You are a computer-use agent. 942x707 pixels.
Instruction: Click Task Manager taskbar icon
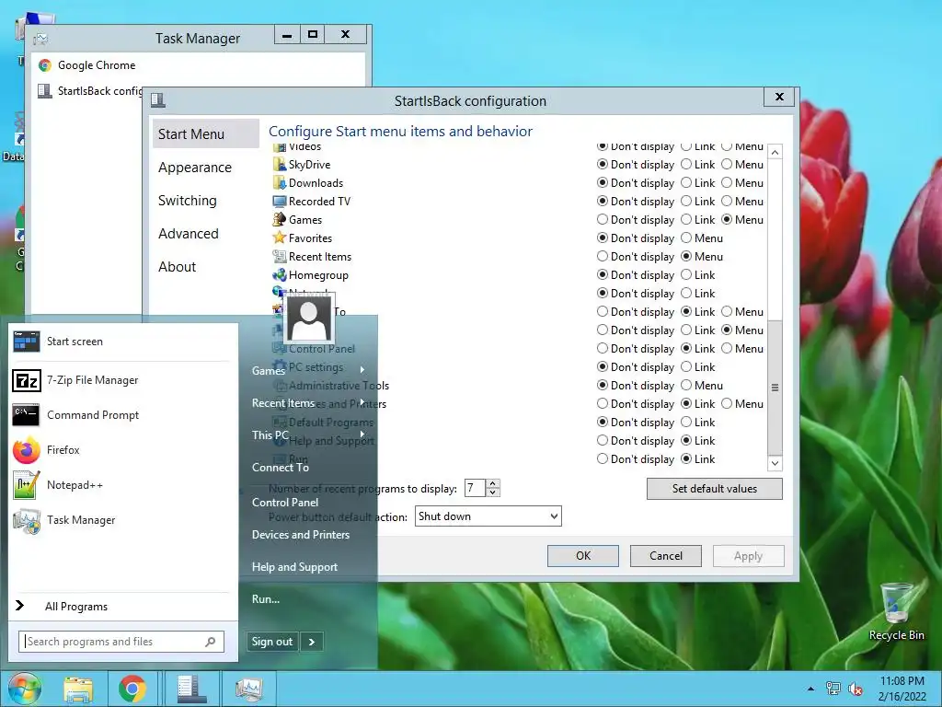[248, 689]
